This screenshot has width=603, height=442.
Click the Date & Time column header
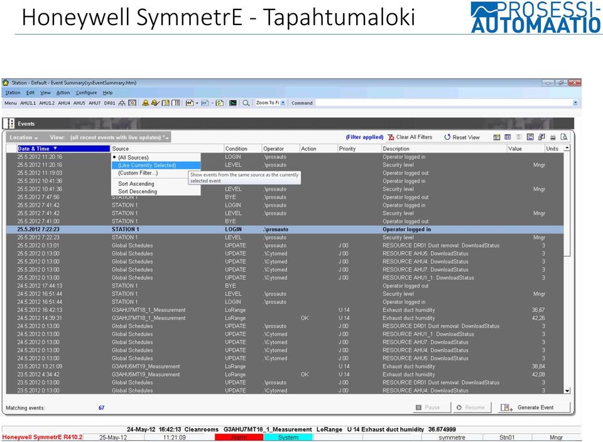pos(63,149)
